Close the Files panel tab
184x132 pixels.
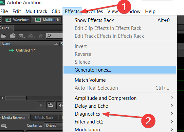click(11, 28)
